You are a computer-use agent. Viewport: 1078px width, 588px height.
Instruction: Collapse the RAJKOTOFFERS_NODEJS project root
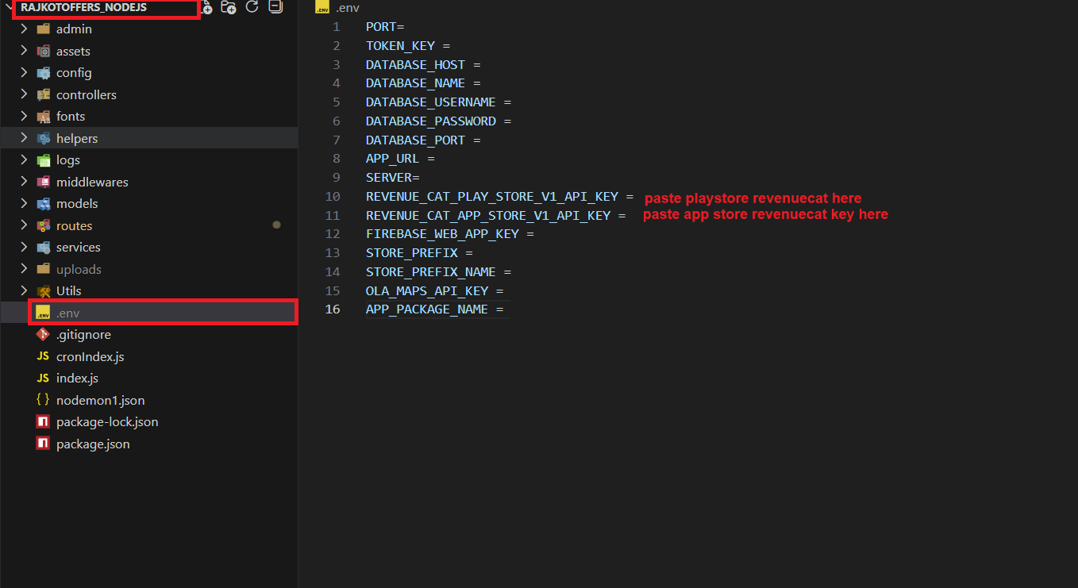tap(9, 7)
